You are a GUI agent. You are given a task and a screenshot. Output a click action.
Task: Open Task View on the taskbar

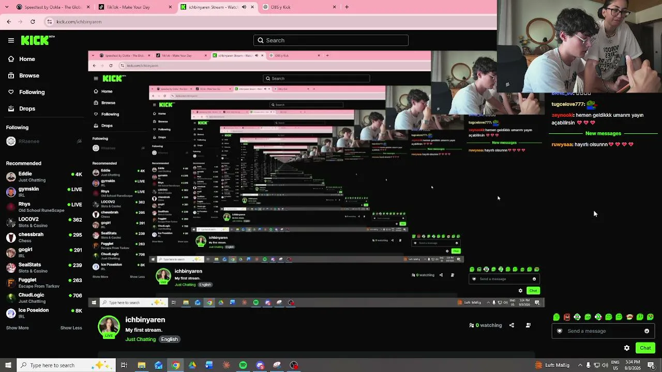pyautogui.click(x=124, y=365)
